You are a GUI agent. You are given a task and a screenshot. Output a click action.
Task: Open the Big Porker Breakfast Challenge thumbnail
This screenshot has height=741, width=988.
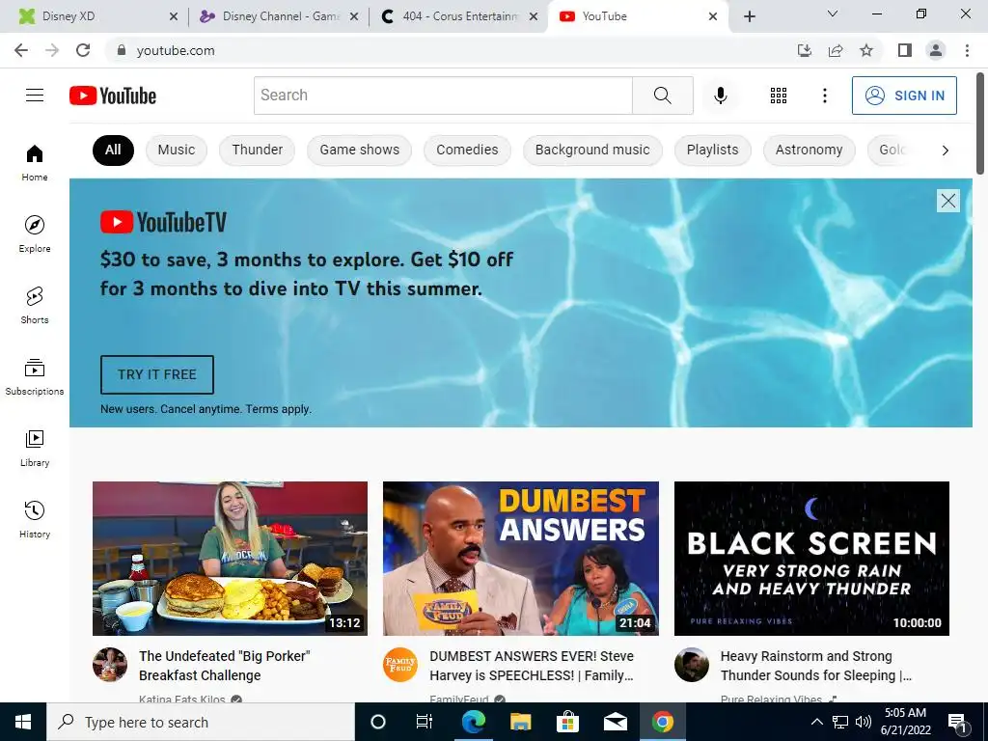(230, 559)
